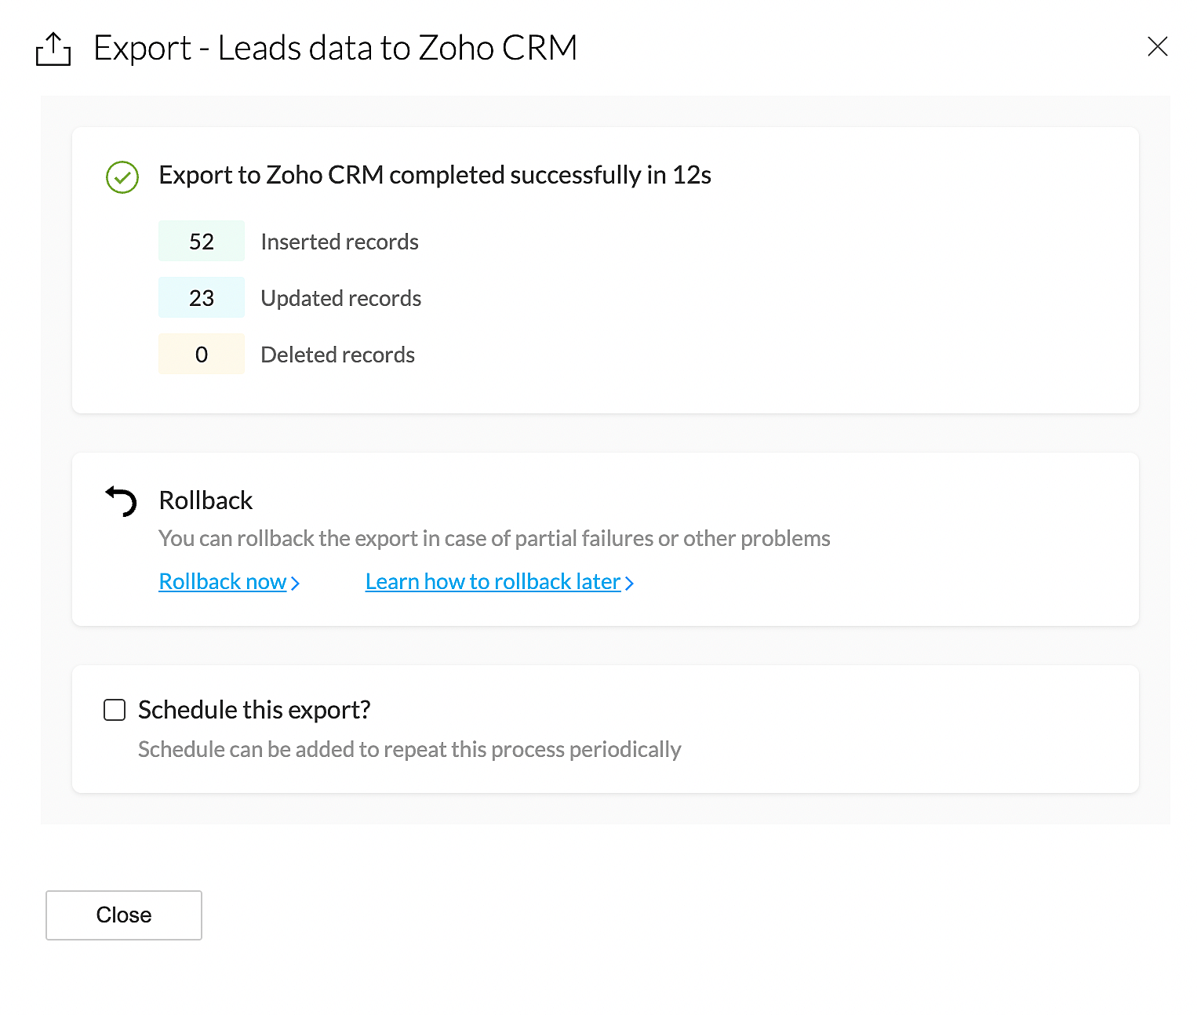Screen dimensions: 1197x1015
Task: Click chevron after Learn how to rollback later
Action: [x=629, y=584]
